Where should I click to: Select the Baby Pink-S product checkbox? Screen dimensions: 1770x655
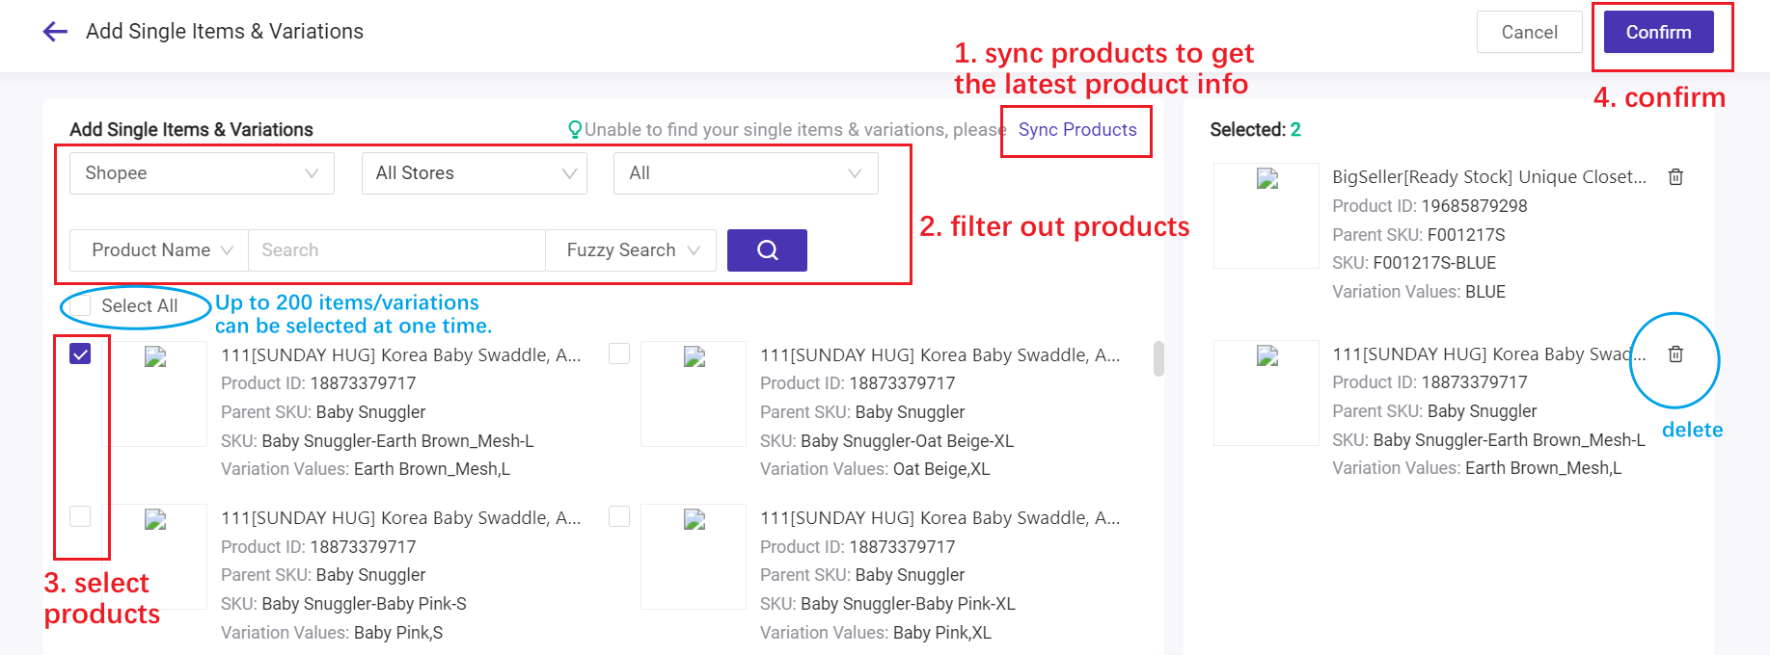(80, 516)
